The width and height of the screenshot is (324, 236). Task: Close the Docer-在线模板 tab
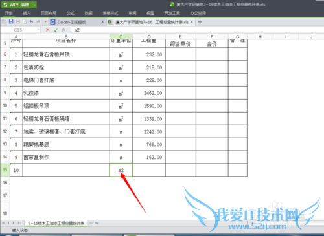102,22
